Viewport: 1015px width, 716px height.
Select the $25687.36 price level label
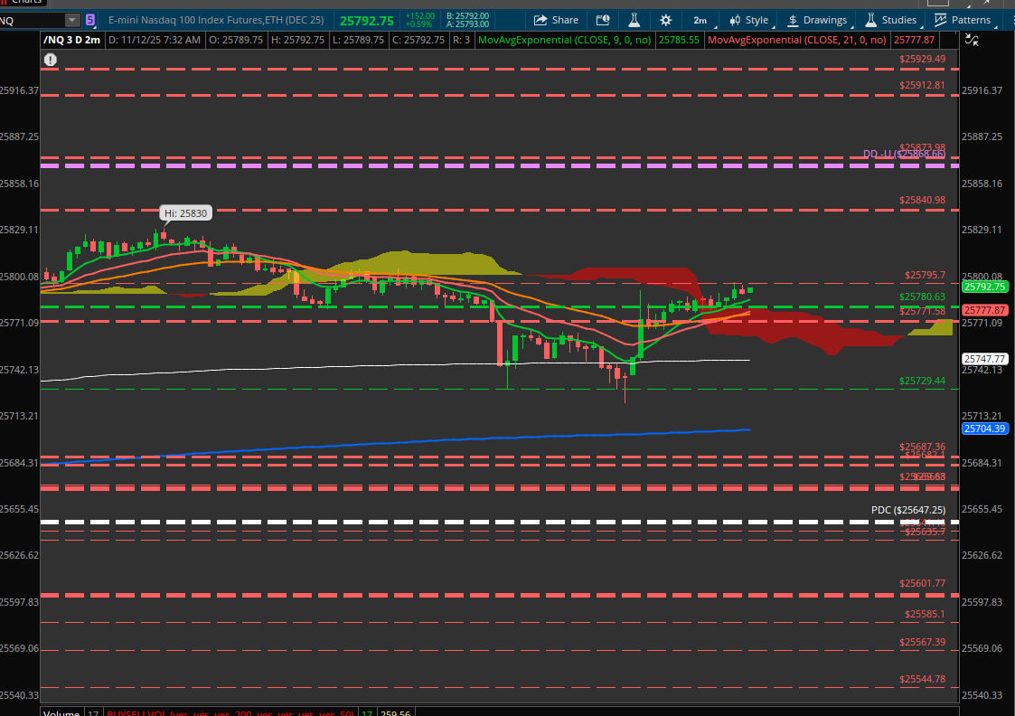[922, 447]
